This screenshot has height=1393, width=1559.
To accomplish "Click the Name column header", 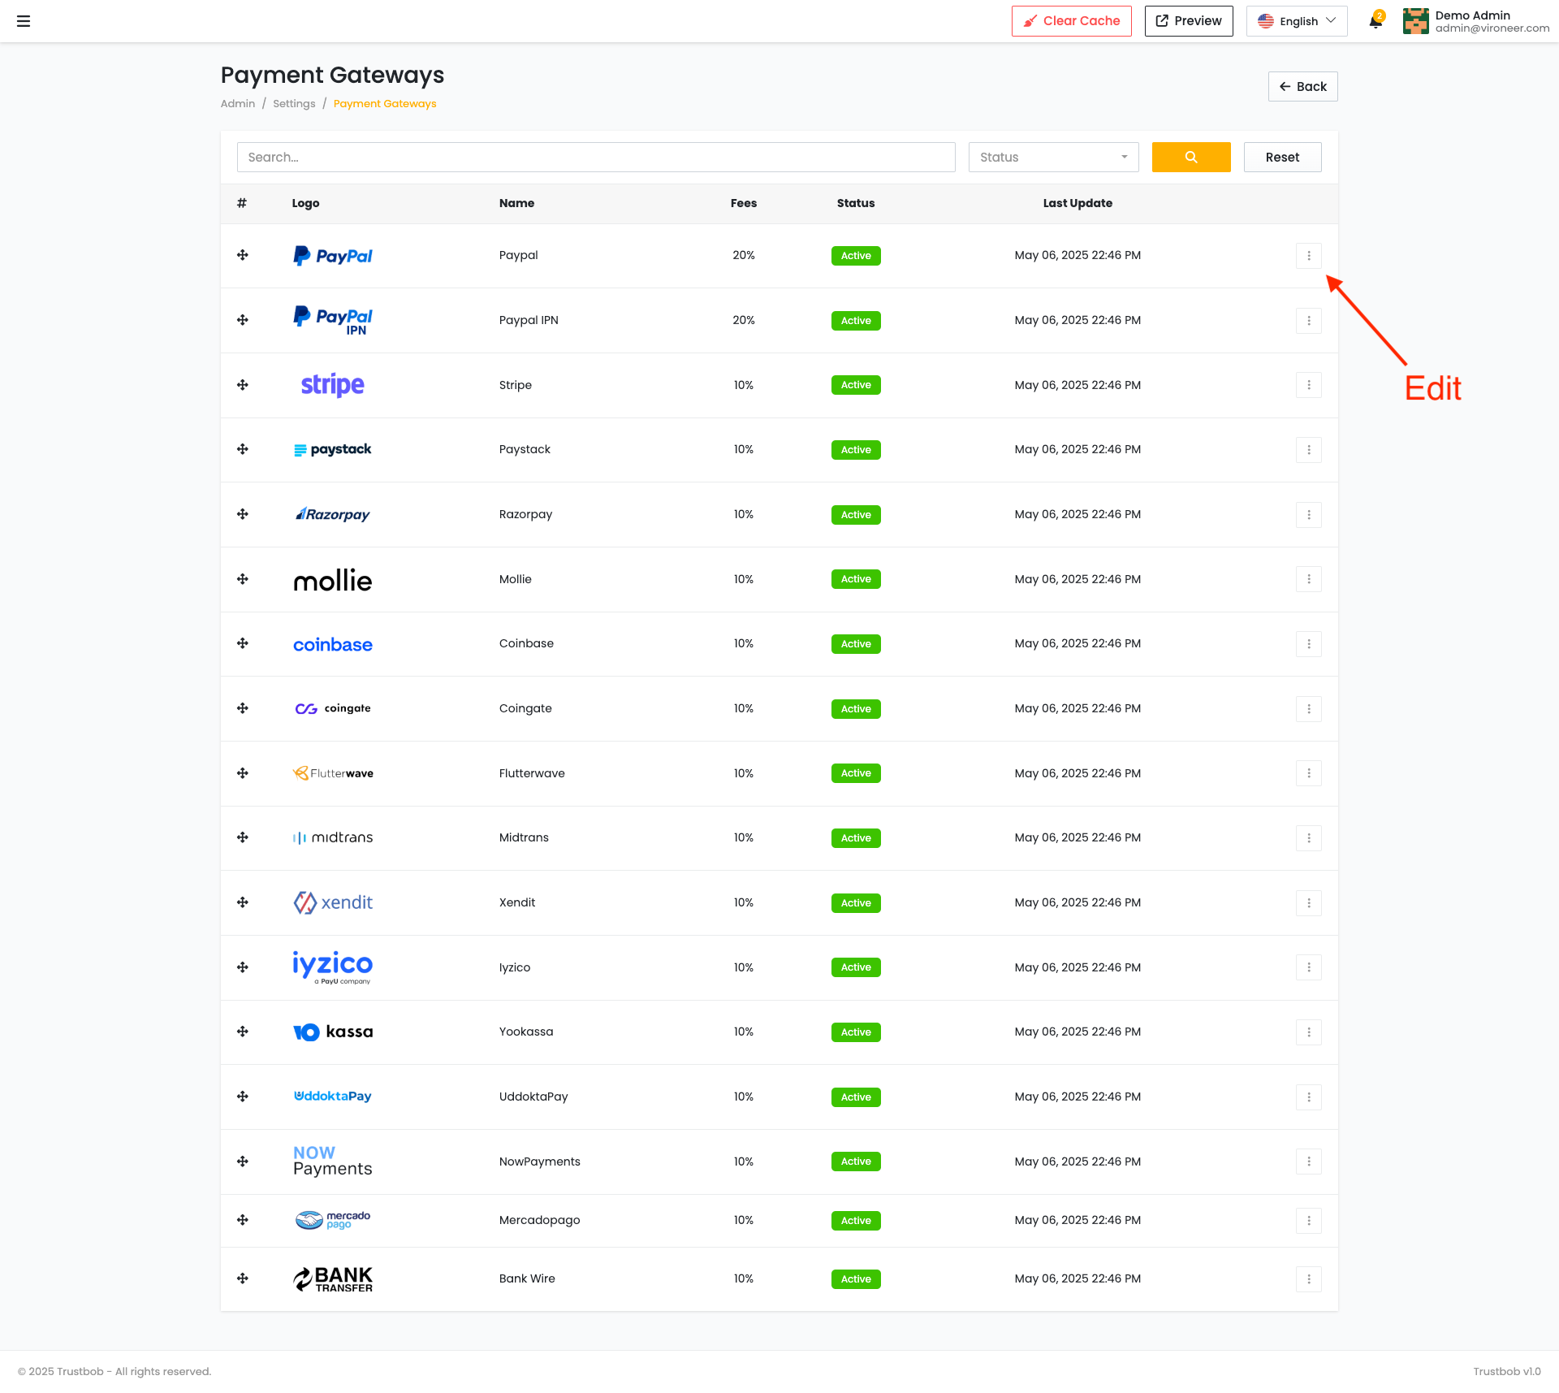I will [x=517, y=204].
